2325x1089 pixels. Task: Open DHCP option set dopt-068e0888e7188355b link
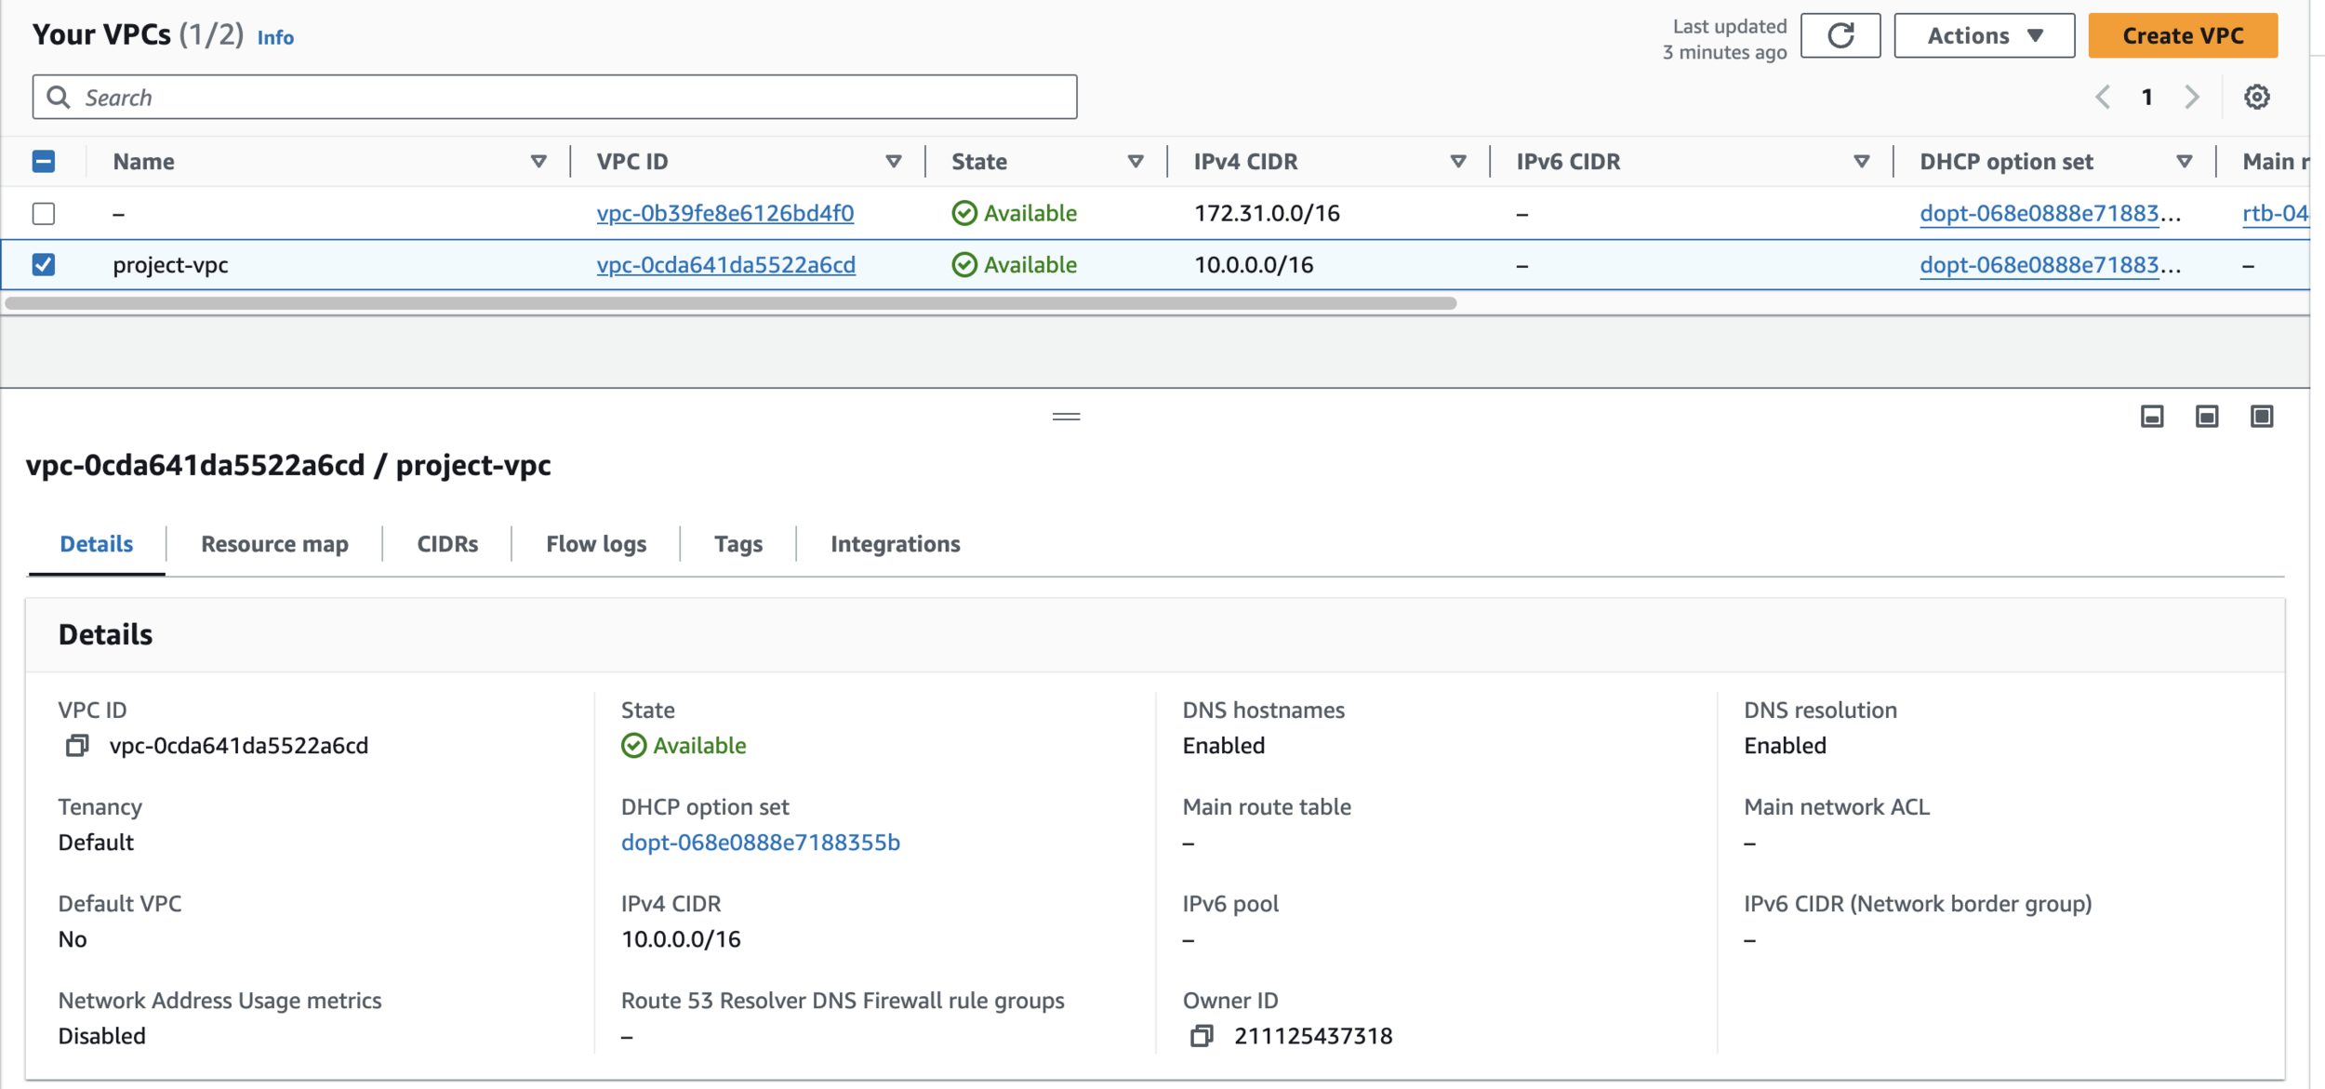coord(760,843)
